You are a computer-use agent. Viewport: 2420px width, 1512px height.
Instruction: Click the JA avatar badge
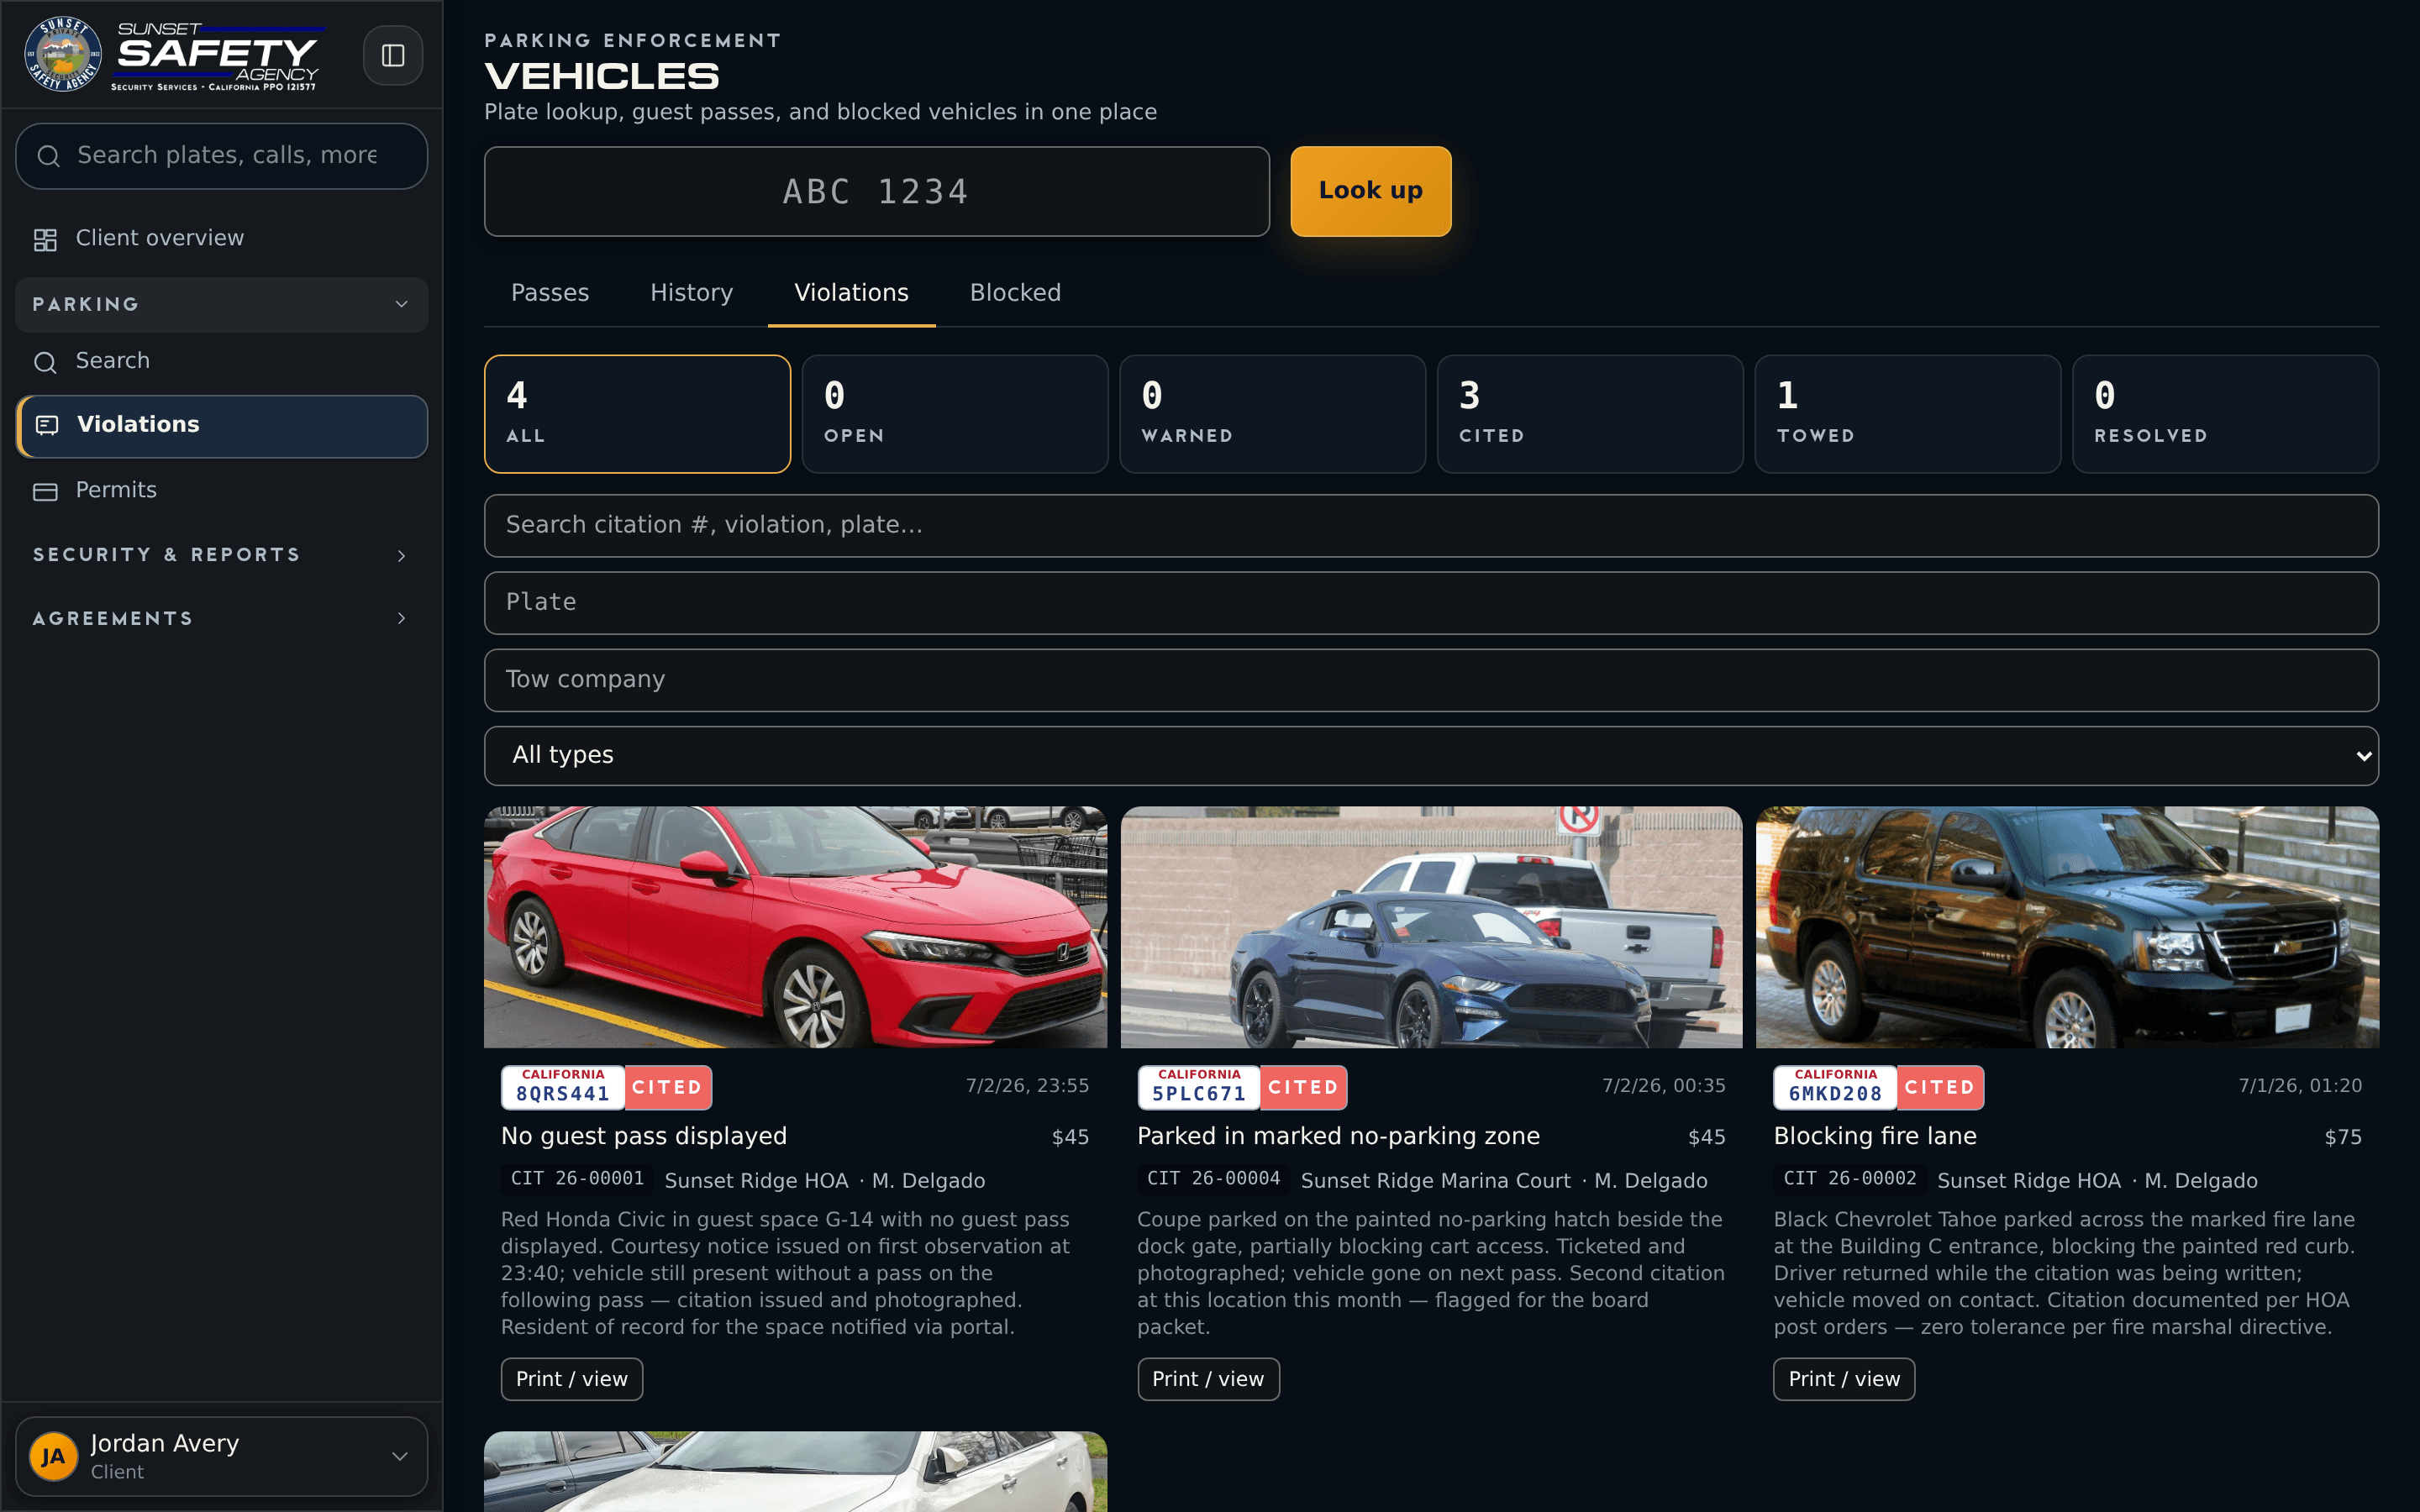(54, 1456)
